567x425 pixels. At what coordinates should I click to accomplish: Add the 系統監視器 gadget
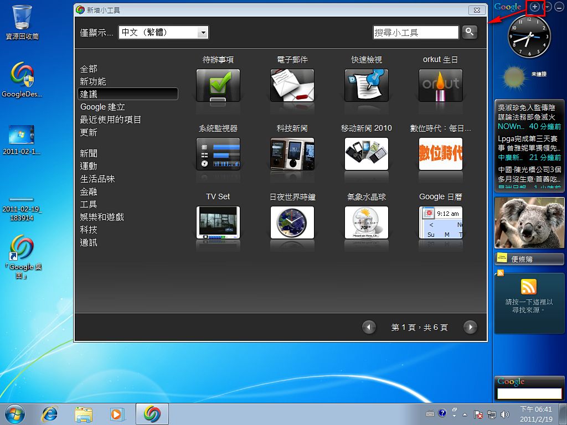coord(218,154)
